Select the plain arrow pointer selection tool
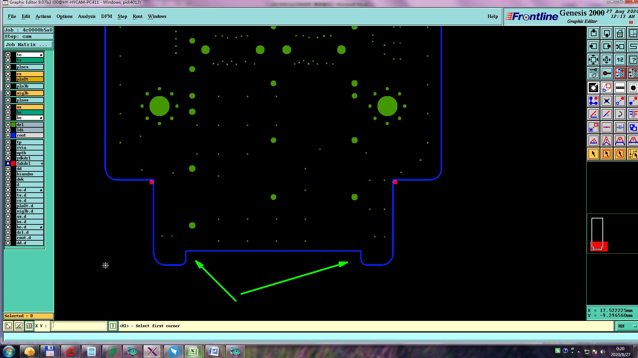The image size is (638, 358). tap(593, 154)
